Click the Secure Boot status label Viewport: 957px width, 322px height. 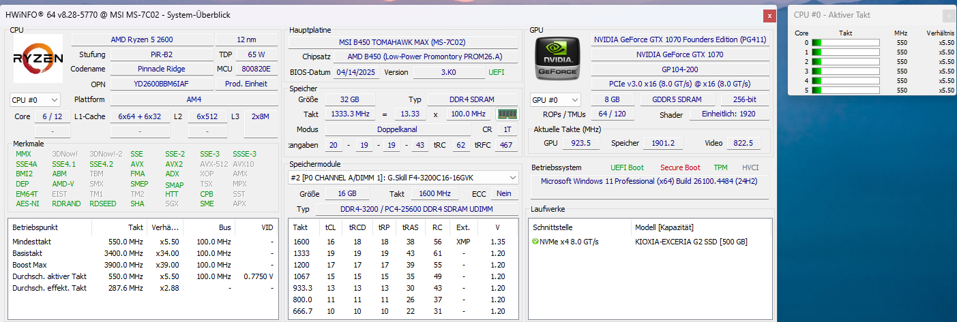point(680,167)
